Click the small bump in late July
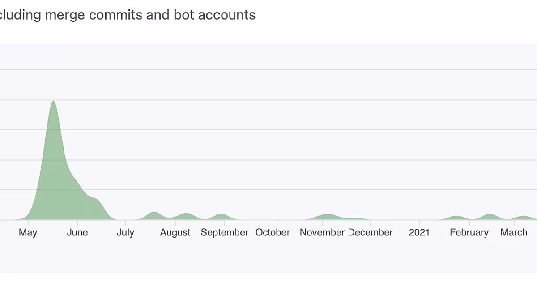 (153, 213)
